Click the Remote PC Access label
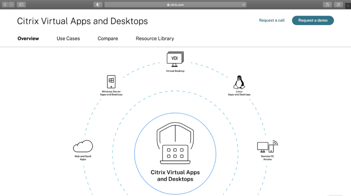 pos(267,158)
